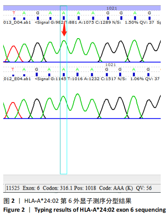Image resolution: width=168 pixels, height=217 pixels.
Task: Click green peak beneath the red arrow
Action: (x=64, y=47)
